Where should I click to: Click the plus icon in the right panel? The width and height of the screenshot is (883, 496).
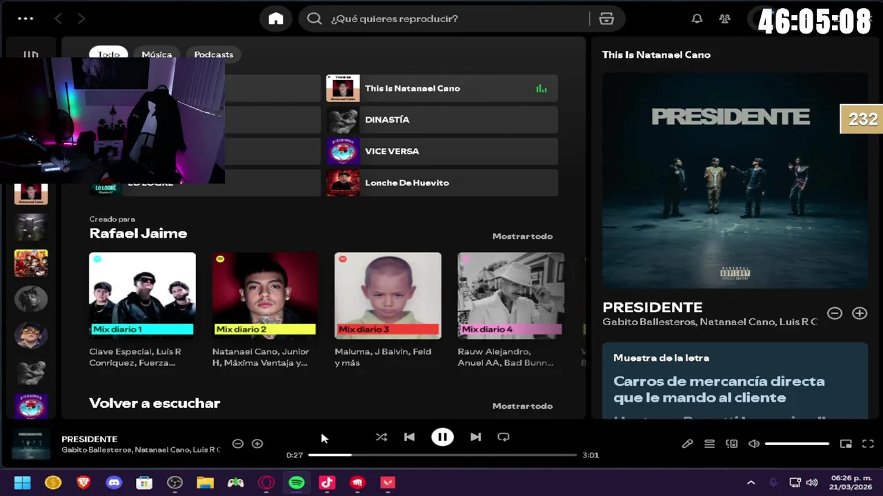pyautogui.click(x=860, y=313)
